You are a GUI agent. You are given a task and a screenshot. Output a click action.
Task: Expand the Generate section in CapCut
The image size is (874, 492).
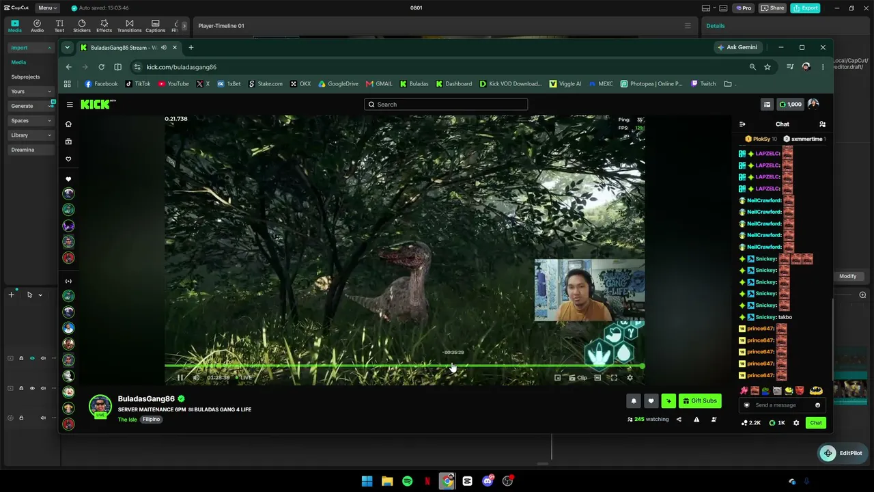31,106
